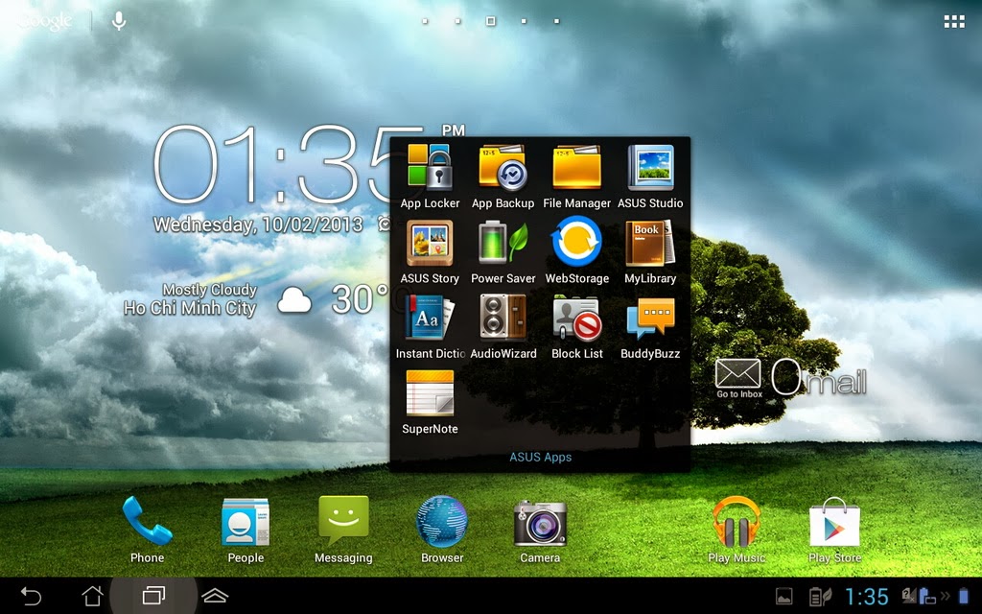Open MyLibrary book app

(x=650, y=243)
